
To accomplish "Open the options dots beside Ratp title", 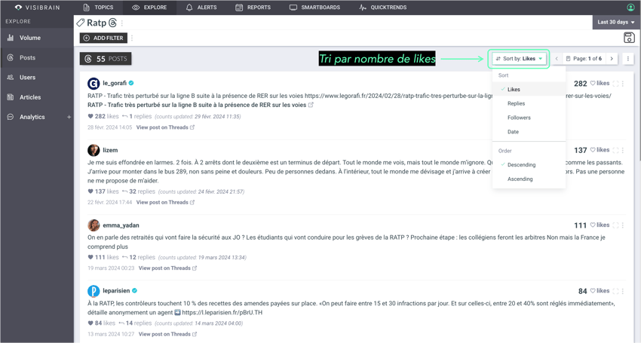I will (122, 23).
